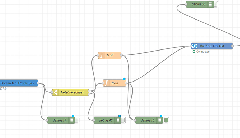Click the input port of debug 16
The width and height of the screenshot is (240, 138).
point(135,120)
